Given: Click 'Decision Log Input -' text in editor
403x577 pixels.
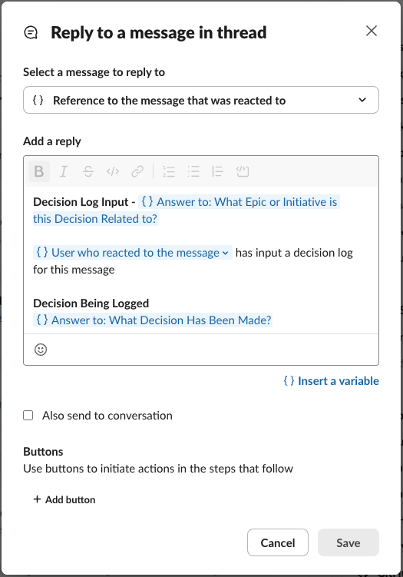Looking at the screenshot, I should 84,202.
